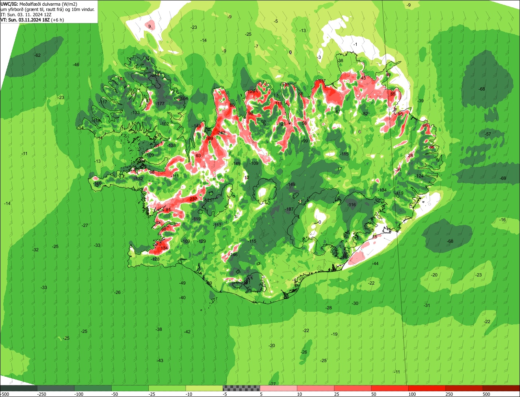520x397 pixels.
Task: Click the "-111" map value
Action: point(175,176)
